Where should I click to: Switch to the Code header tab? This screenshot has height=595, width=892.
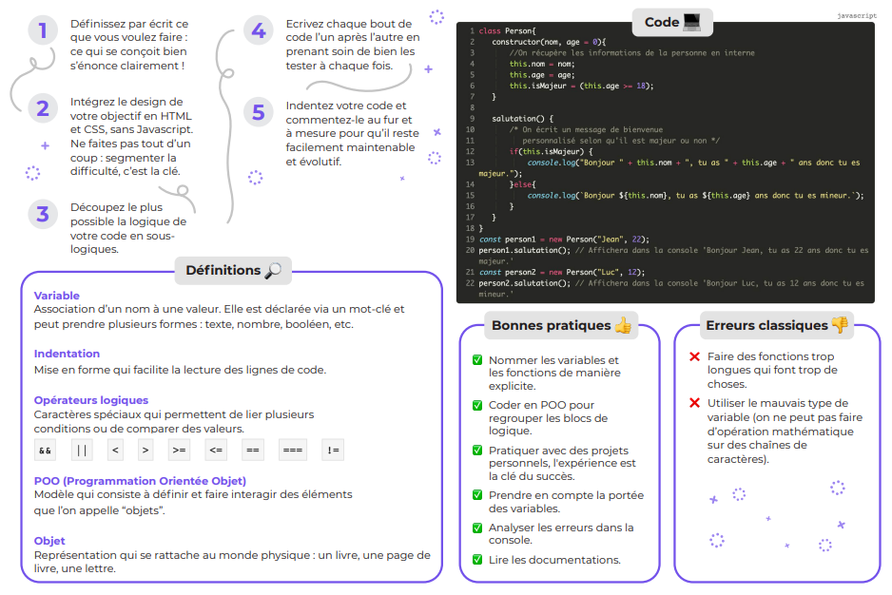(671, 21)
